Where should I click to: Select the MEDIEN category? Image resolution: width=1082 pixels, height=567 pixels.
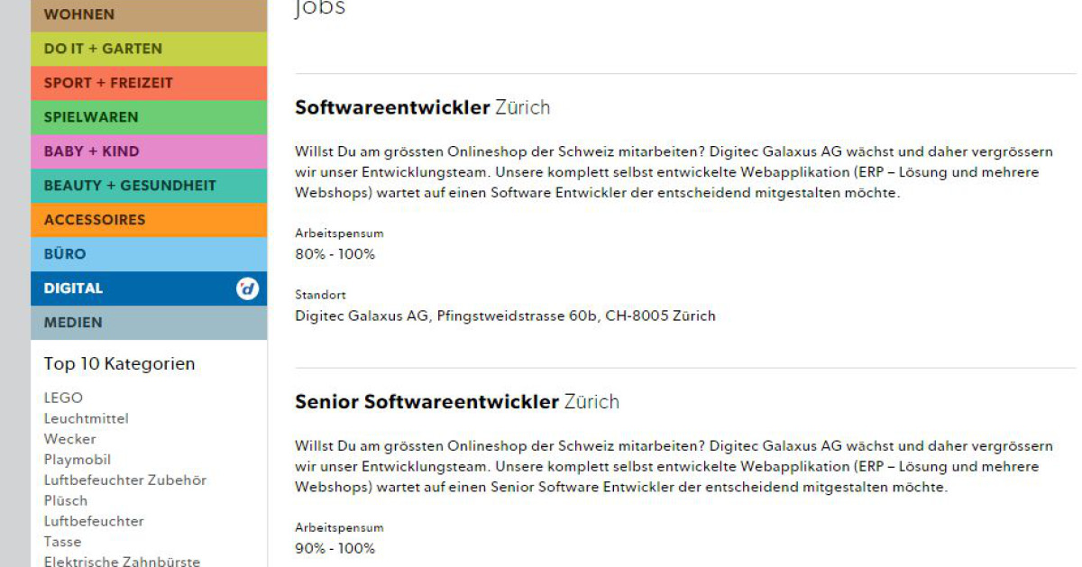(73, 323)
